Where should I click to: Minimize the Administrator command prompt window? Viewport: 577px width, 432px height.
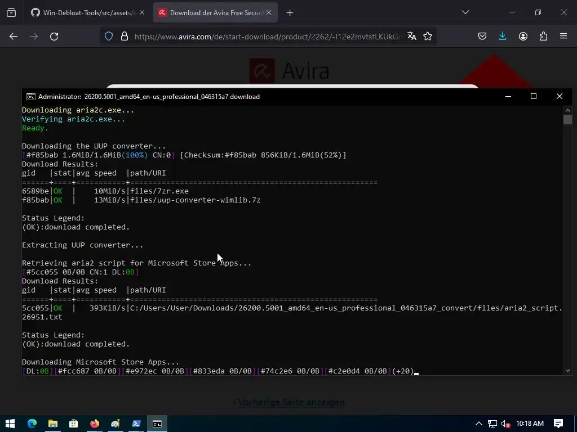(x=508, y=96)
